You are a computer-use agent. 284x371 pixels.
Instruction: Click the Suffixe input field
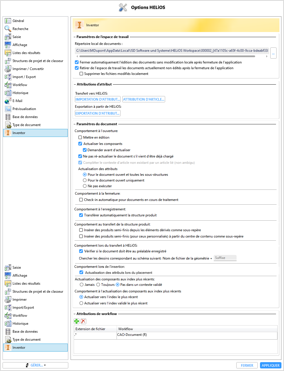point(225,258)
